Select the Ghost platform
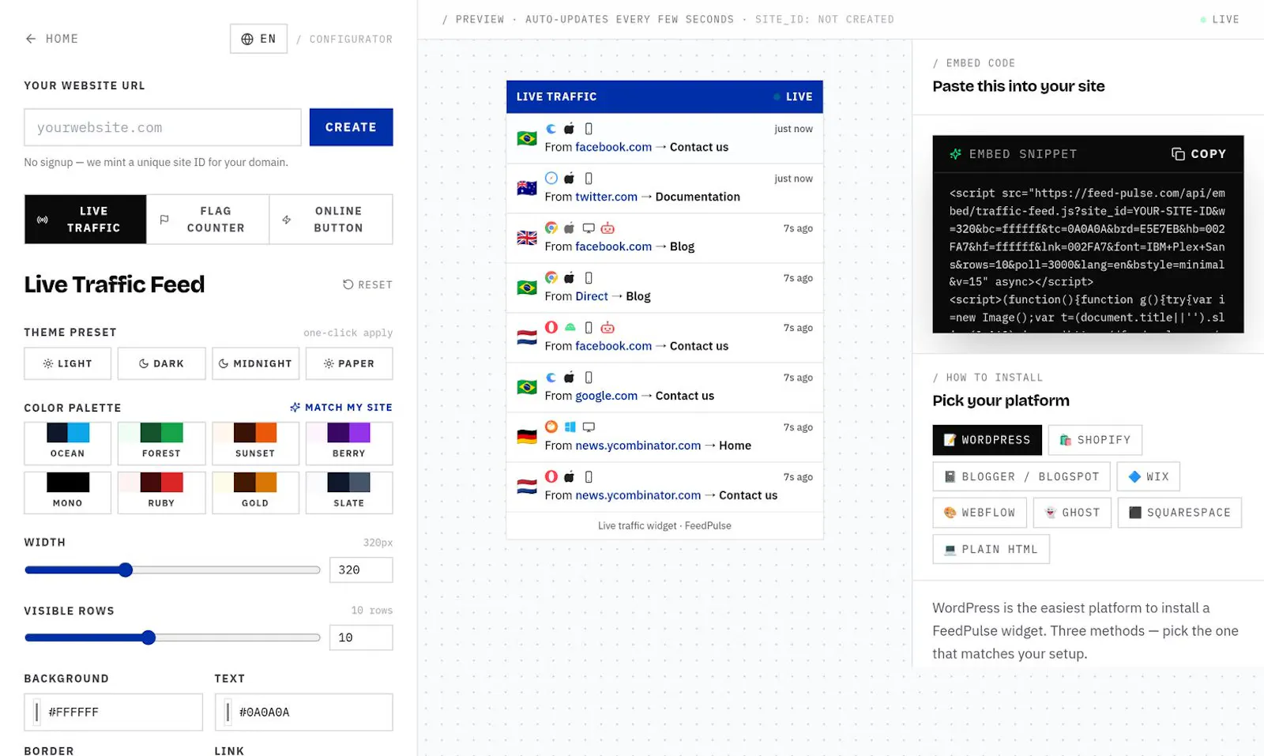Viewport: 1264px width, 756px height. pyautogui.click(x=1072, y=513)
